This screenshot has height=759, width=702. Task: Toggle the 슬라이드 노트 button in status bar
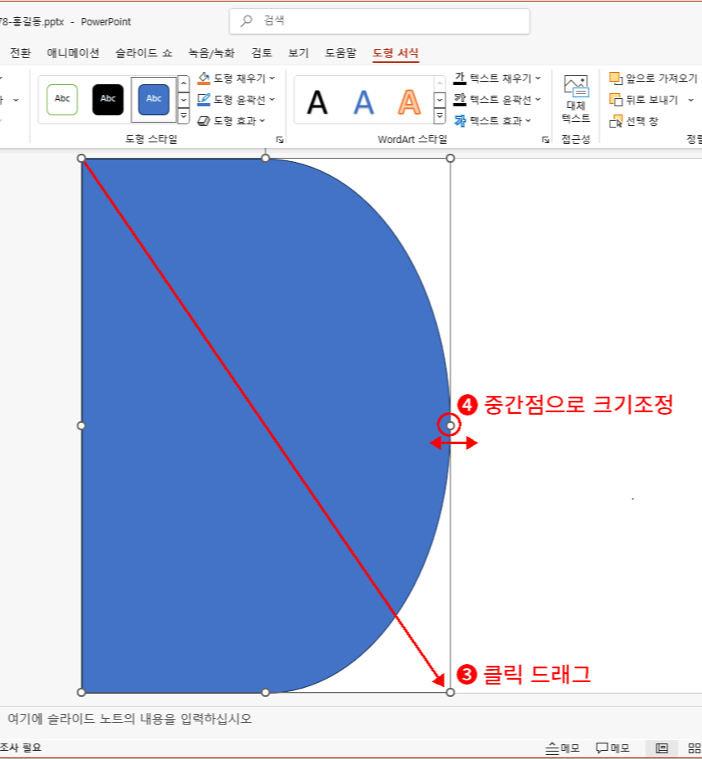pos(563,748)
